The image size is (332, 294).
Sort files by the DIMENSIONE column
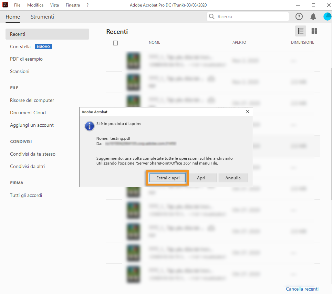[302, 42]
